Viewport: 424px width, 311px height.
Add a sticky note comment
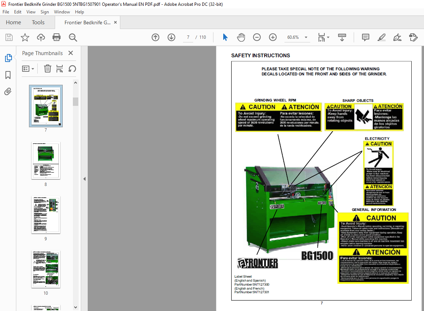click(x=366, y=37)
